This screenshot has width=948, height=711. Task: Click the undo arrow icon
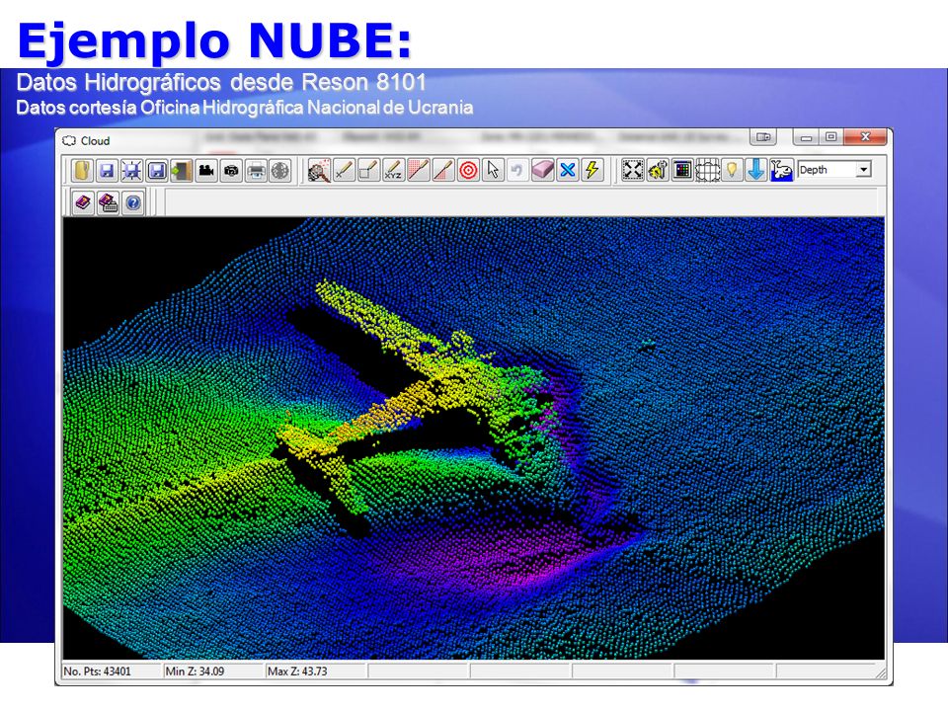[x=517, y=171]
